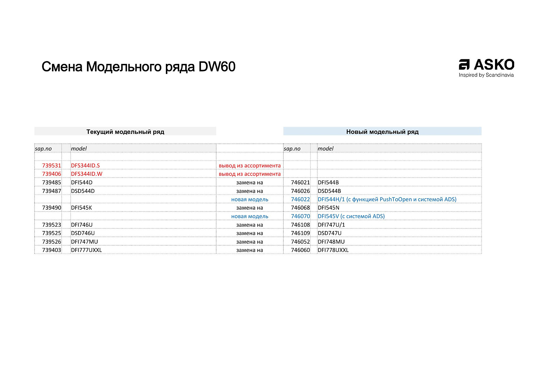The width and height of the screenshot is (542, 383).
Task: Click the left 'sap.no' column header
Action: coord(43,149)
